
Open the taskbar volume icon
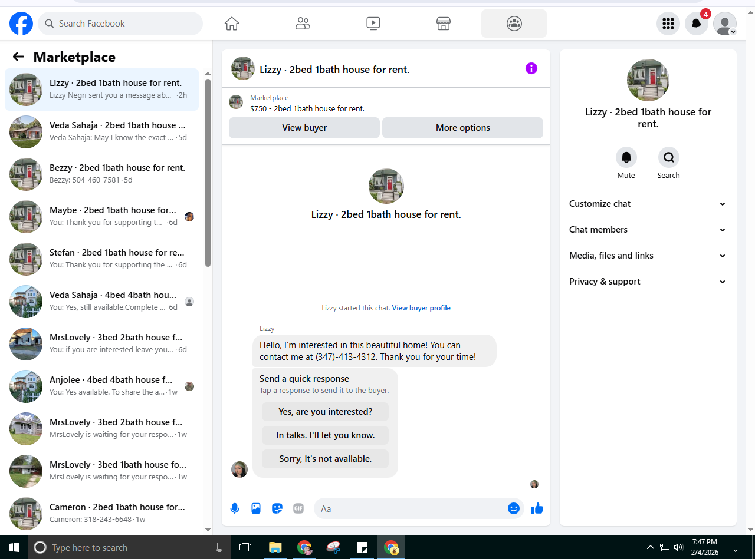click(x=678, y=547)
